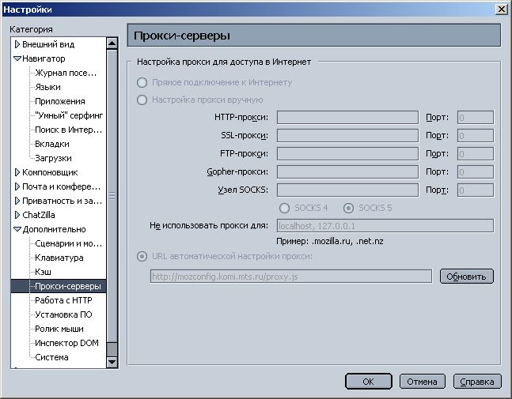Select Прямое подключение к Интернету radio button
The image size is (512, 399).
pos(142,82)
